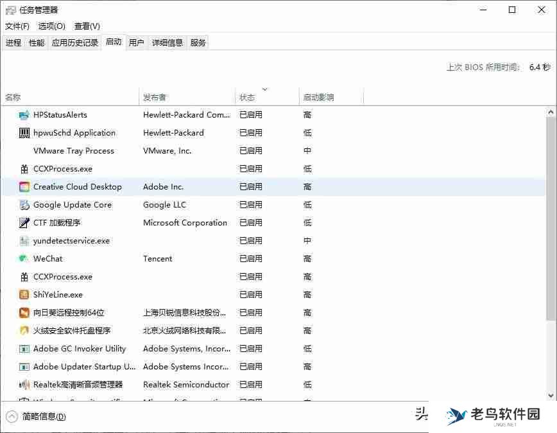Select the 启动 tab
The width and height of the screenshot is (557, 433).
pyautogui.click(x=114, y=42)
